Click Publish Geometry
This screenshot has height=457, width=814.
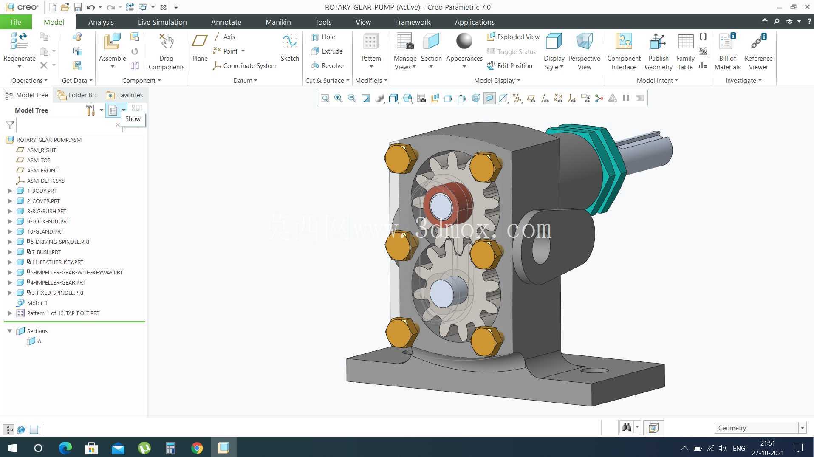coord(659,51)
